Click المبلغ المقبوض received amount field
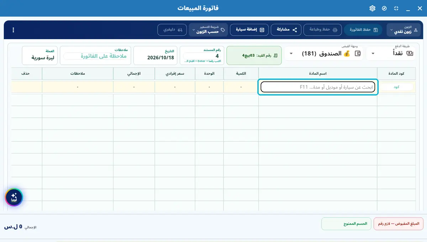The height and width of the screenshot is (242, 427). click(x=398, y=224)
